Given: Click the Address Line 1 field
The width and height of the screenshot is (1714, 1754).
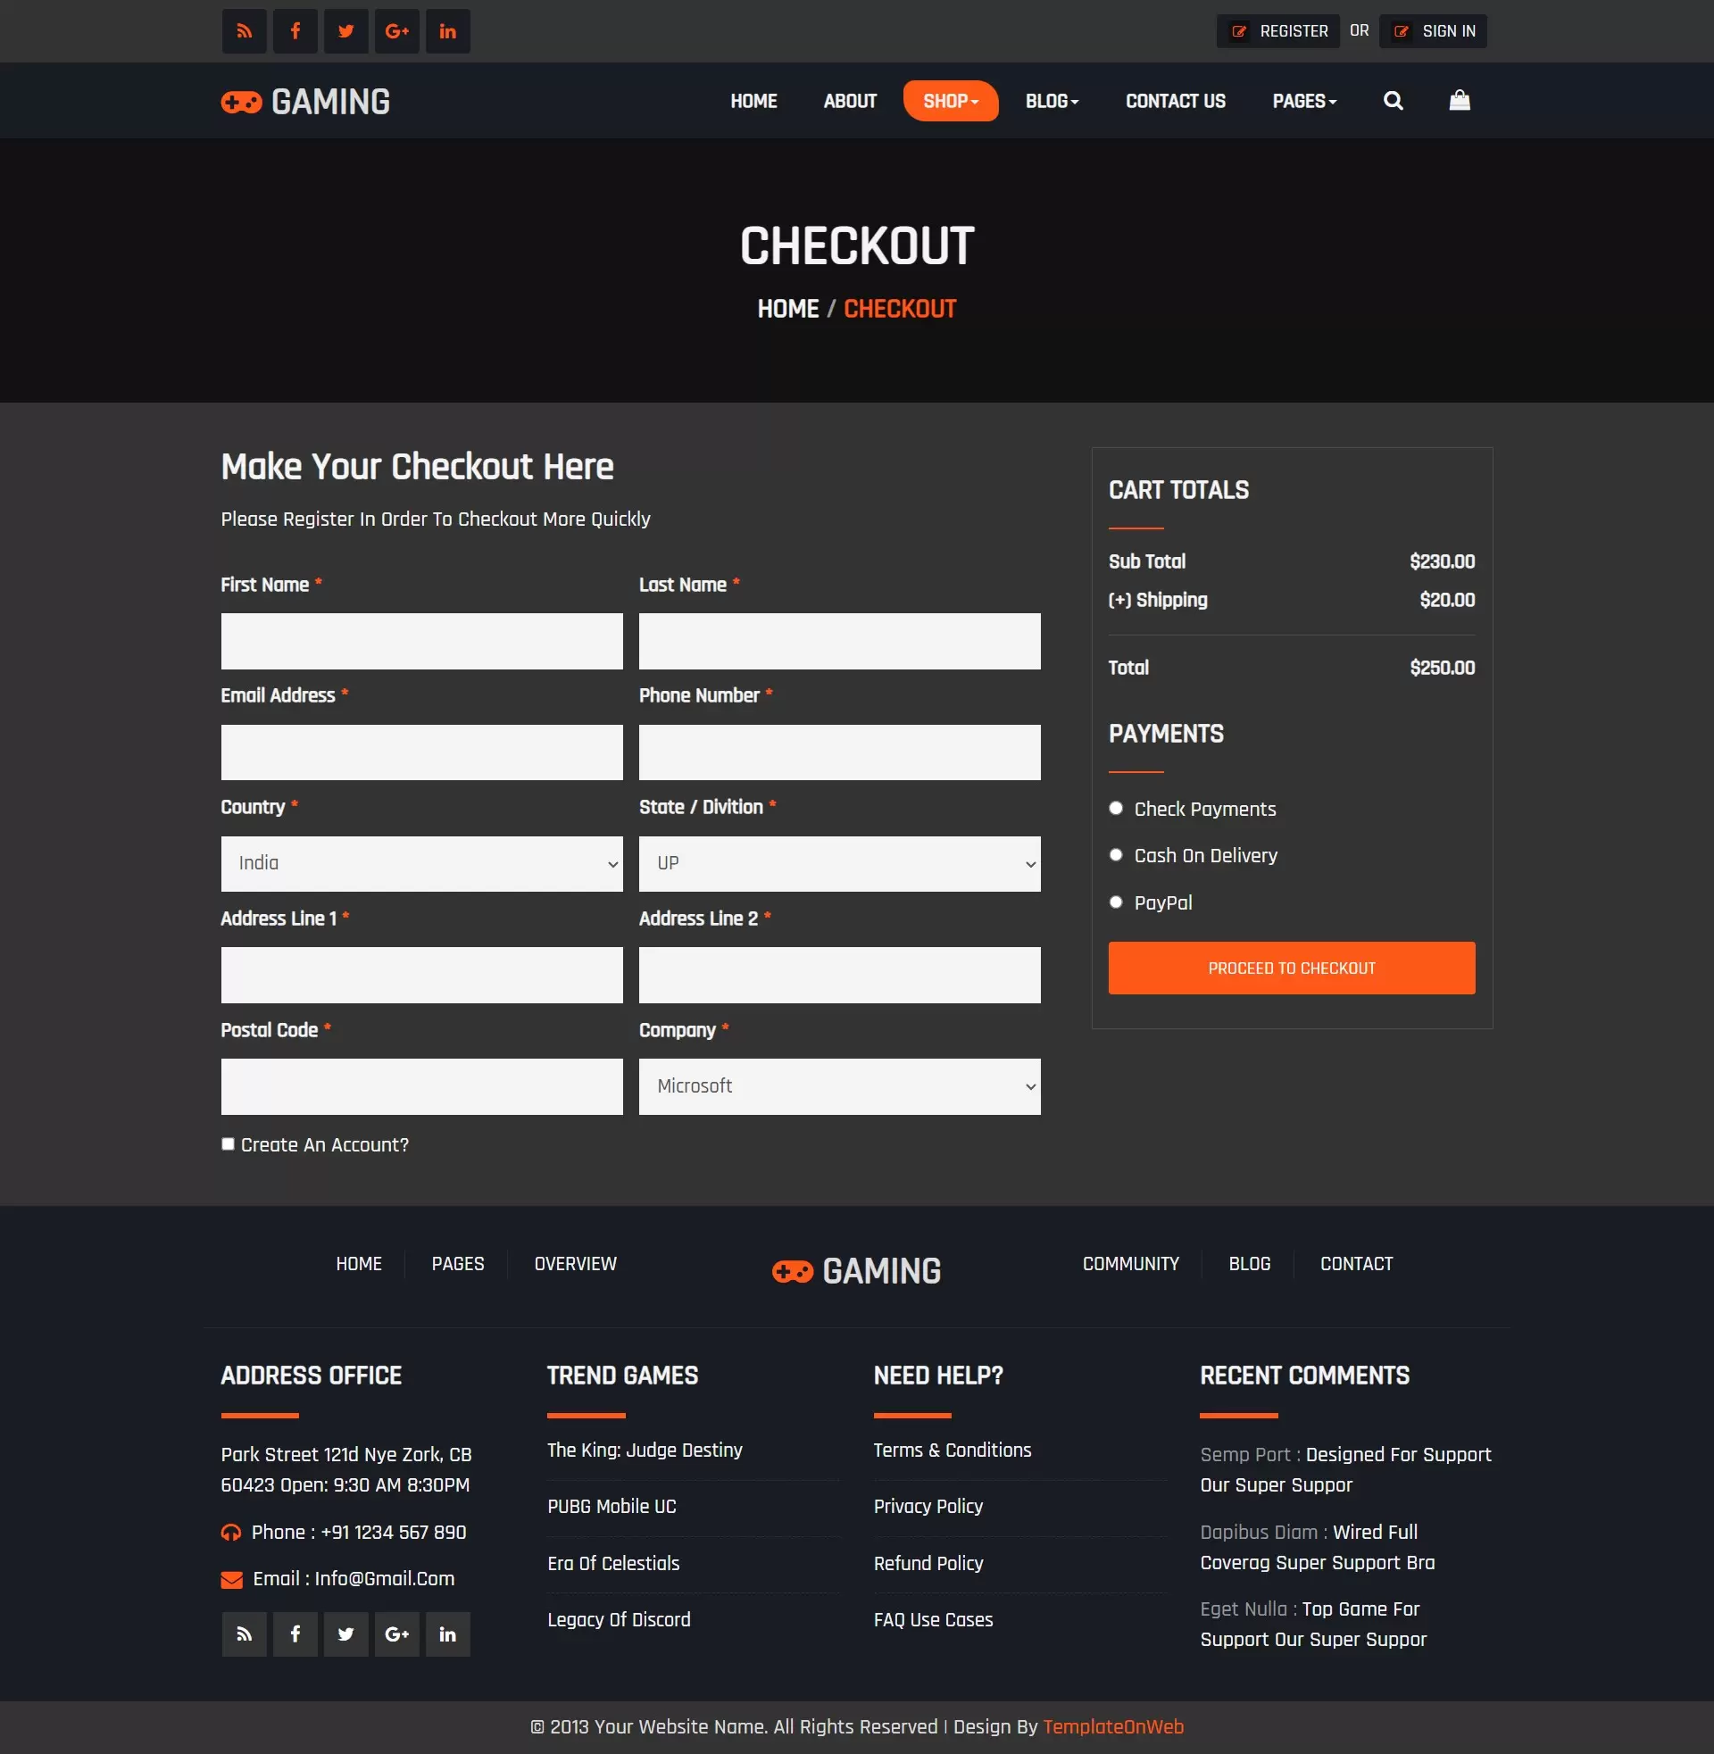Looking at the screenshot, I should click(x=421, y=975).
